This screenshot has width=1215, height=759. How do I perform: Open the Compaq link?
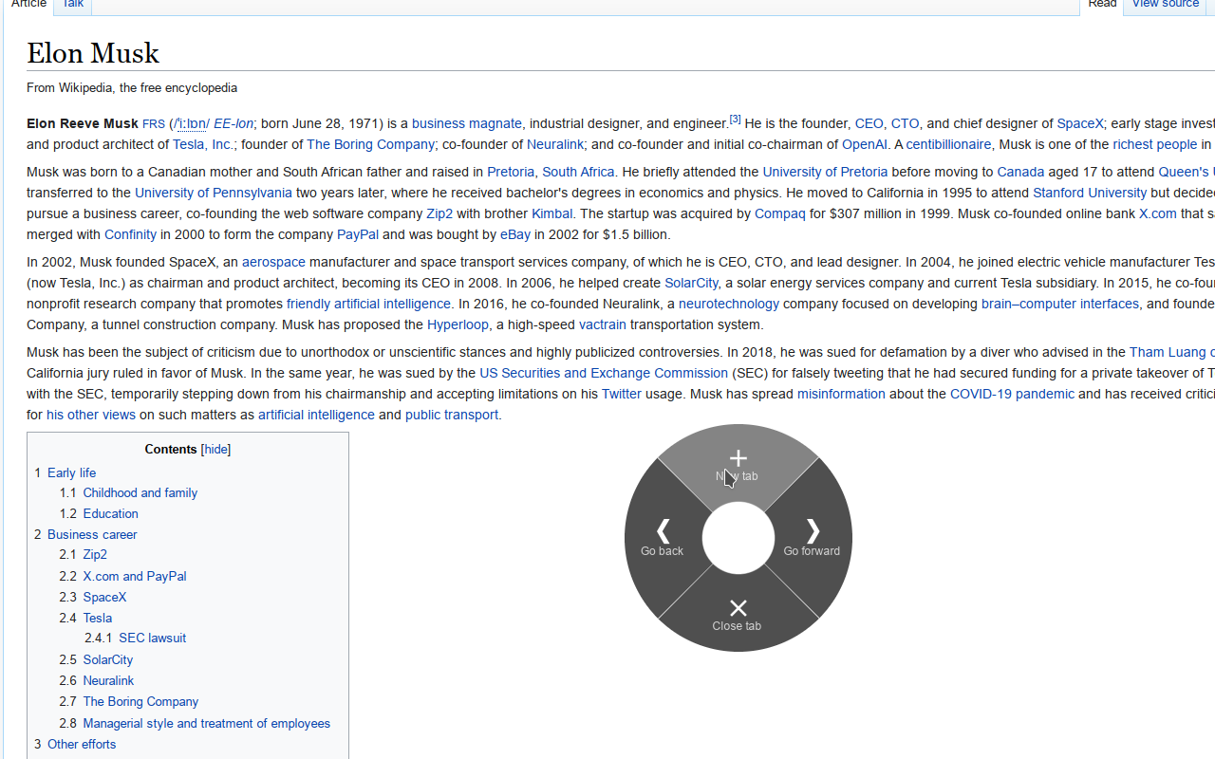pyautogui.click(x=780, y=213)
